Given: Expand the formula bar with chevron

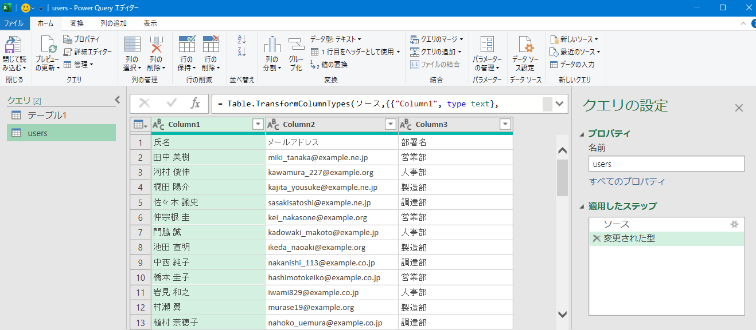Looking at the screenshot, I should point(560,104).
